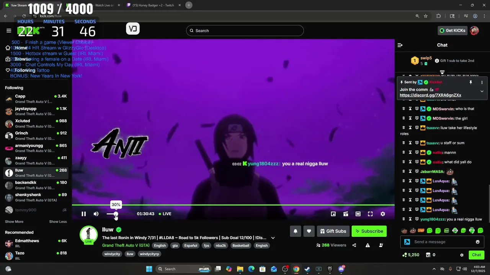The width and height of the screenshot is (490, 275).
Task: Open video player settings gear
Action: tap(382, 214)
